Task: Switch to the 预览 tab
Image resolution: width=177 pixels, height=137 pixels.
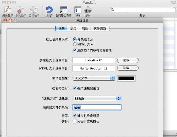Action: (x=73, y=28)
